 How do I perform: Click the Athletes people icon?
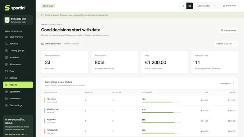pyautogui.click(x=6, y=44)
